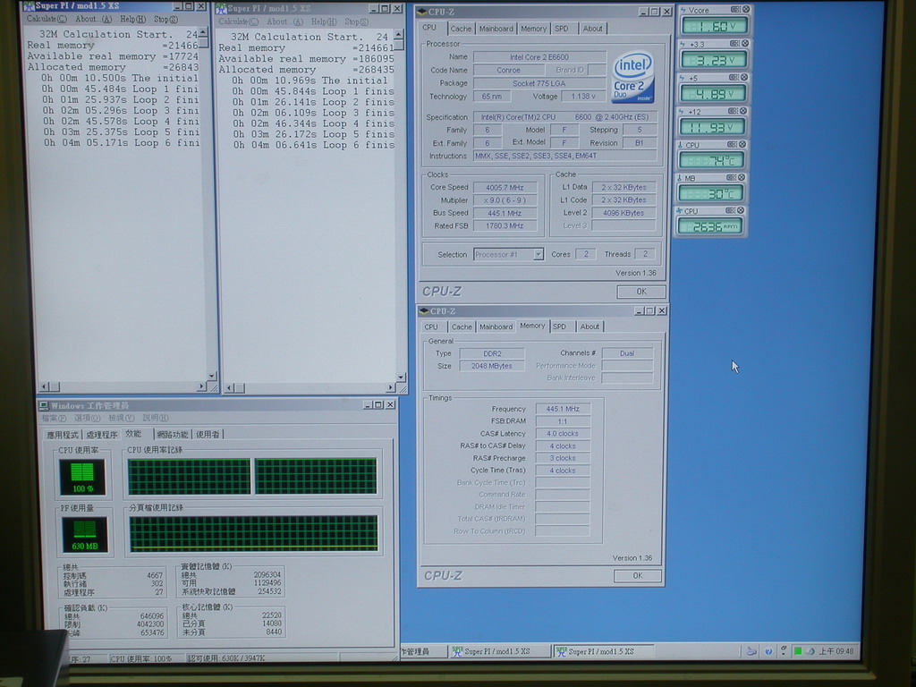Click OK in upper CPU-Z window
This screenshot has width=916, height=687.
640,291
